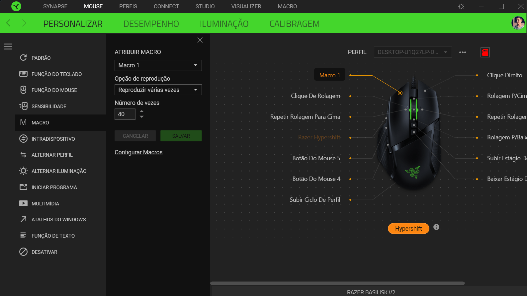The width and height of the screenshot is (527, 296).
Task: Select the Intradispositivo icon
Action: point(23,139)
